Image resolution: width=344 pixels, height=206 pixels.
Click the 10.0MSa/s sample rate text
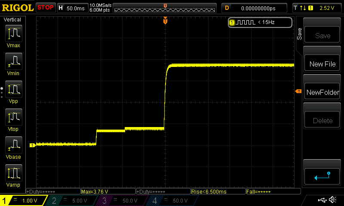click(101, 5)
